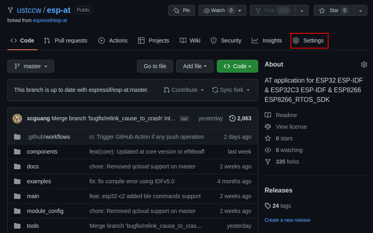Open the Contribute dropdown
The height and width of the screenshot is (233, 373).
pyautogui.click(x=183, y=90)
